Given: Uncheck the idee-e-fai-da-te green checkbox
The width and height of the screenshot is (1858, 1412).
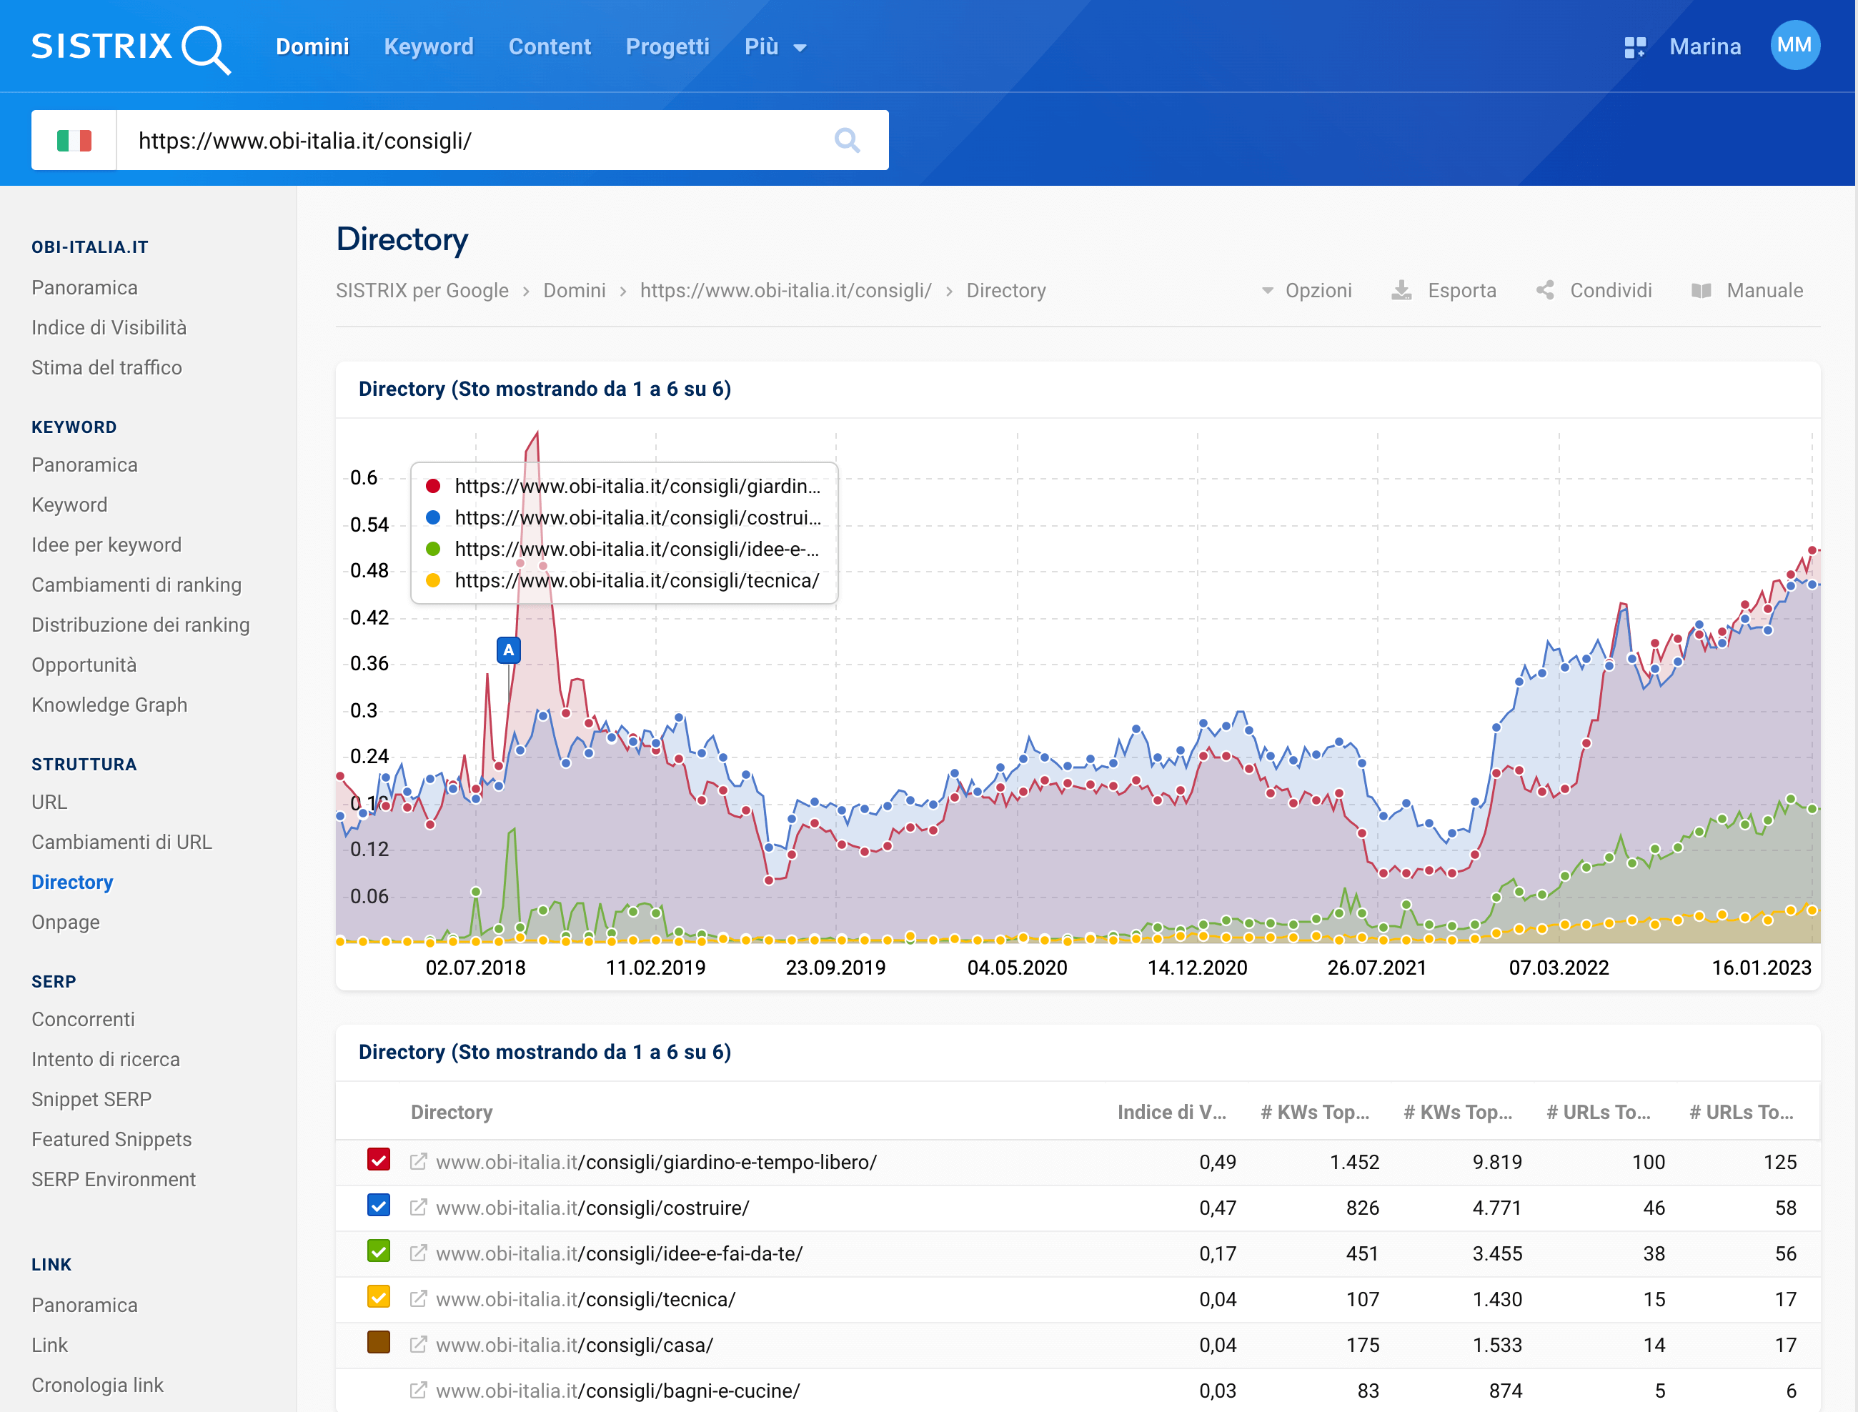Looking at the screenshot, I should pyautogui.click(x=379, y=1251).
